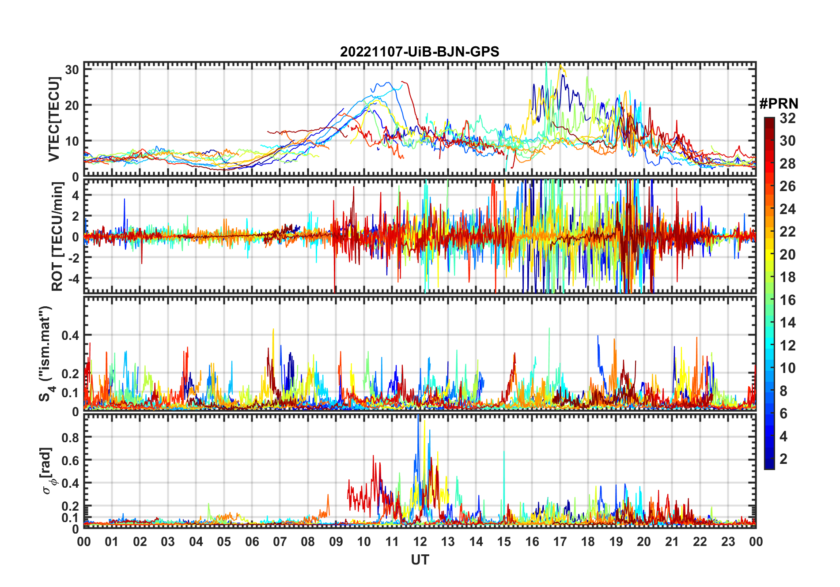Click the S4 ("ism.mat") axis label
This screenshot has height=587, width=840.
pyautogui.click(x=46, y=354)
